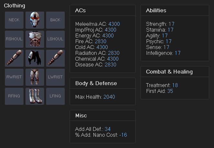Viewport: 214px width, 148px height.
Task: Select the RSHOUL equipment slot
Action: (14, 39)
